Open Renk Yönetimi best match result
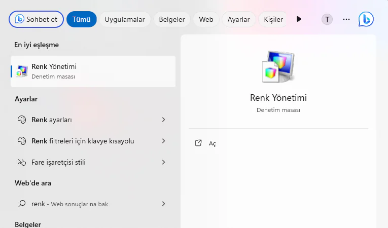 tap(93, 71)
